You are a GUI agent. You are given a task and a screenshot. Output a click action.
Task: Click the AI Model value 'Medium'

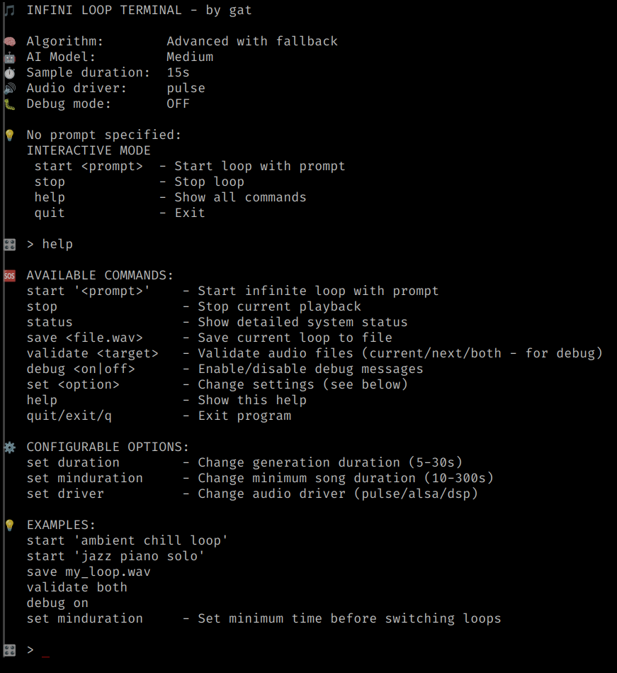(x=190, y=57)
